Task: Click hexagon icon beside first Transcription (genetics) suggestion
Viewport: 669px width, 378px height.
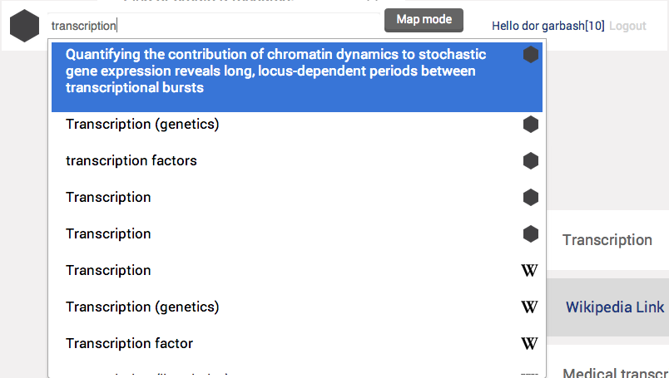Action: pos(531,125)
